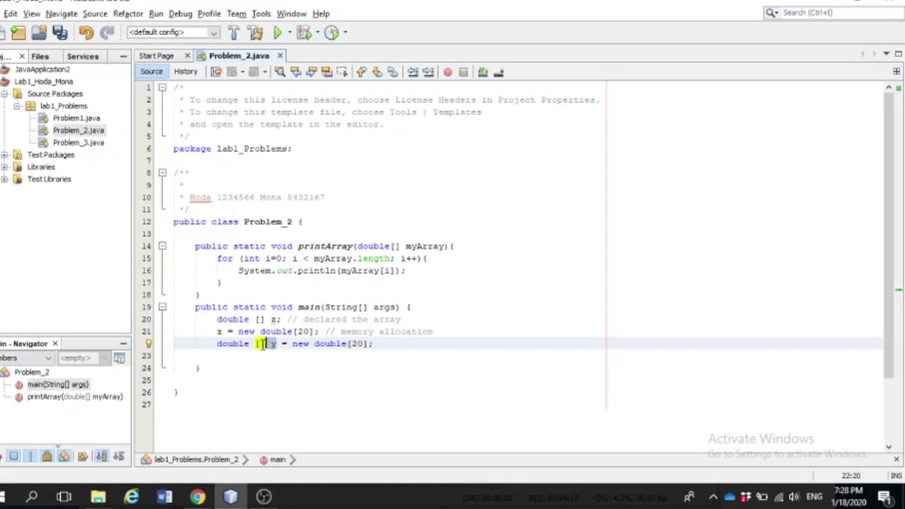Viewport: 905px width, 509px height.
Task: Toggle Show Non-Public Members in Navigator
Action: coord(47,457)
